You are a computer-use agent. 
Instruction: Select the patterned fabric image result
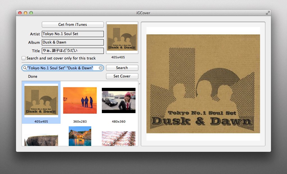point(119,139)
